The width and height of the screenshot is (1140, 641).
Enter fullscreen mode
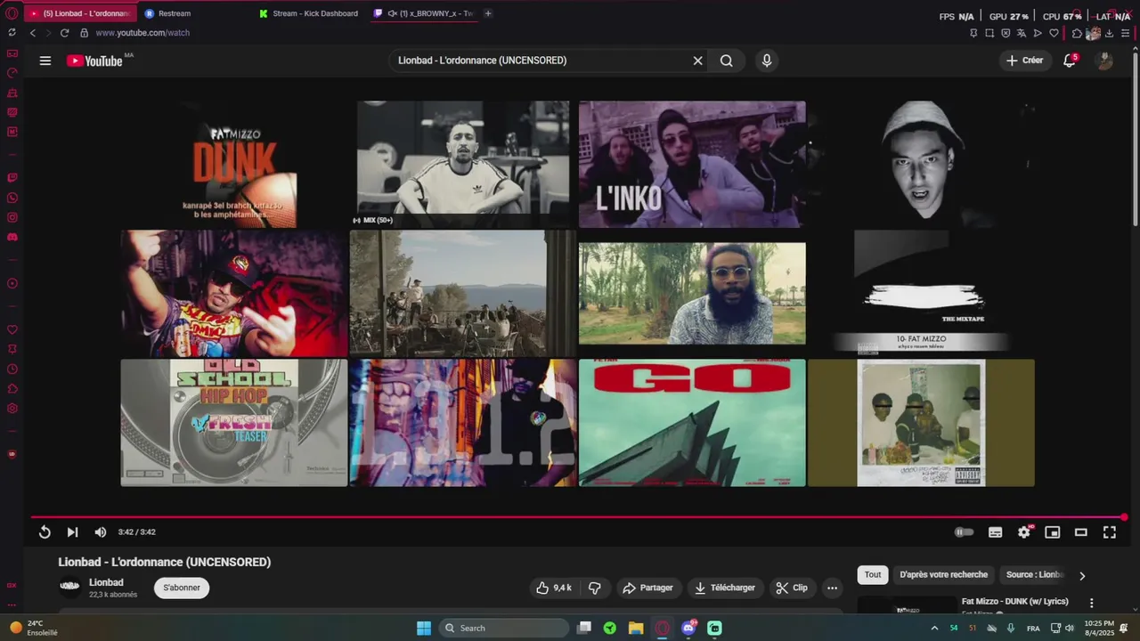click(1110, 532)
